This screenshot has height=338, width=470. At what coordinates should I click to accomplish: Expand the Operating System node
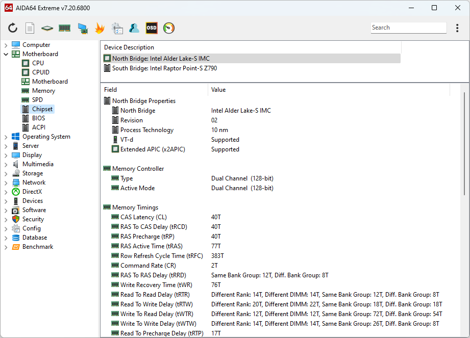tap(6, 137)
